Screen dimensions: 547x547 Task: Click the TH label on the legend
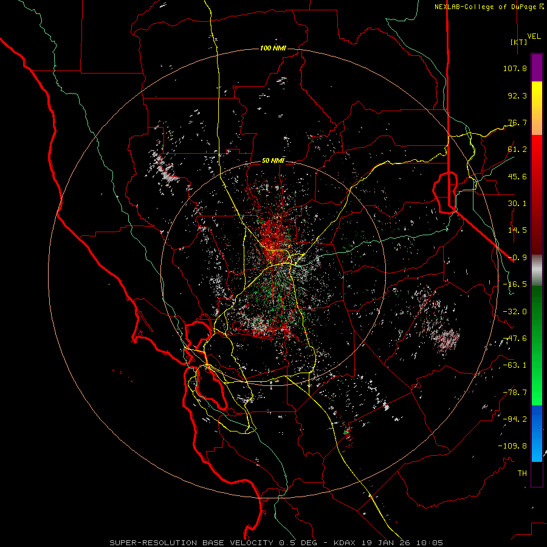pos(522,473)
